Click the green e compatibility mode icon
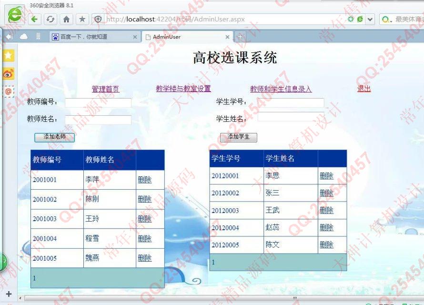 (360, 19)
